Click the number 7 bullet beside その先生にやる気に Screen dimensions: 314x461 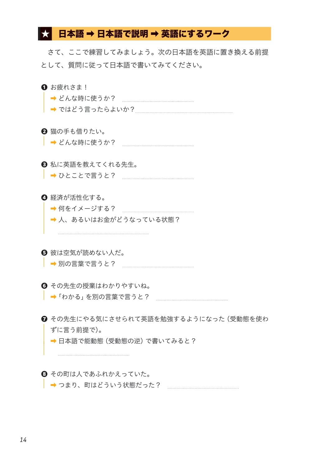44,319
